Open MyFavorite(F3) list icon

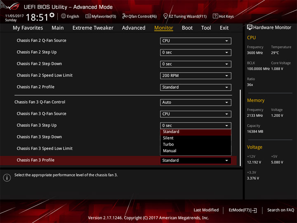88,16
